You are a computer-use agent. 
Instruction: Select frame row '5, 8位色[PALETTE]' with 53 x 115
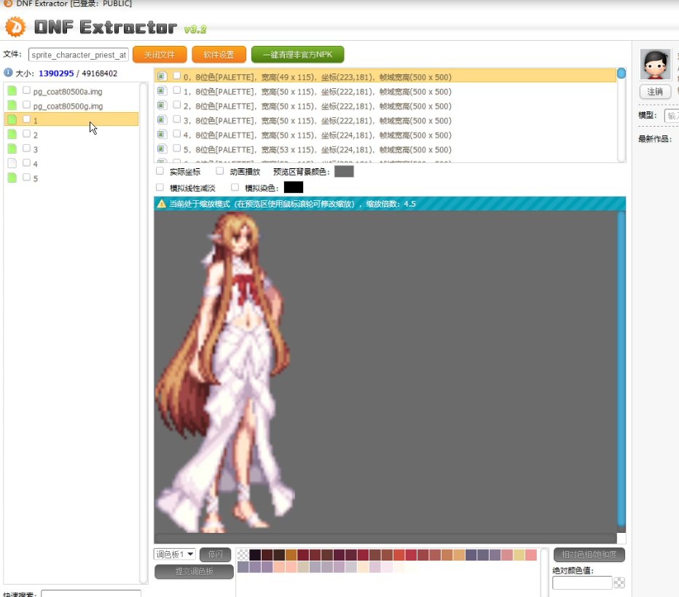385,149
